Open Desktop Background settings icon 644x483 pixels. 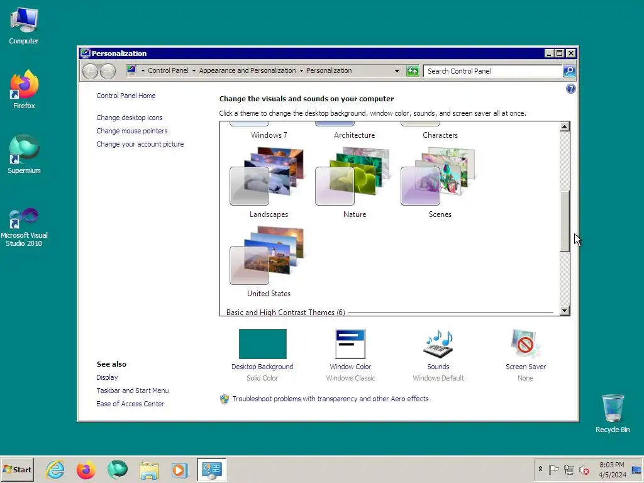click(x=262, y=344)
